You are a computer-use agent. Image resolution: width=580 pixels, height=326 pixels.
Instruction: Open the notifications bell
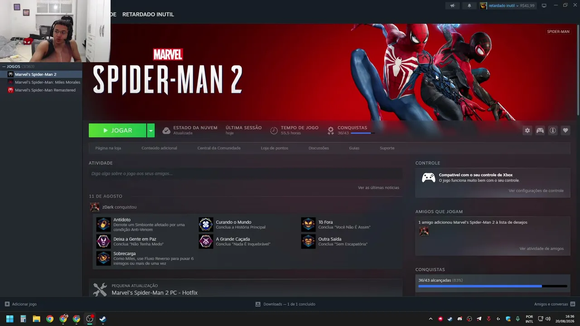[x=469, y=5]
